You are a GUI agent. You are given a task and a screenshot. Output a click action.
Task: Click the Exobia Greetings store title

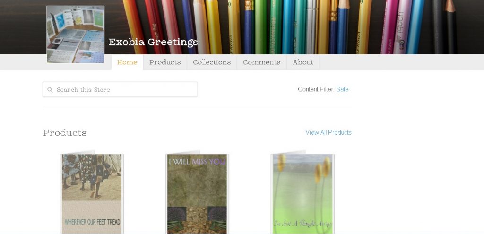153,42
